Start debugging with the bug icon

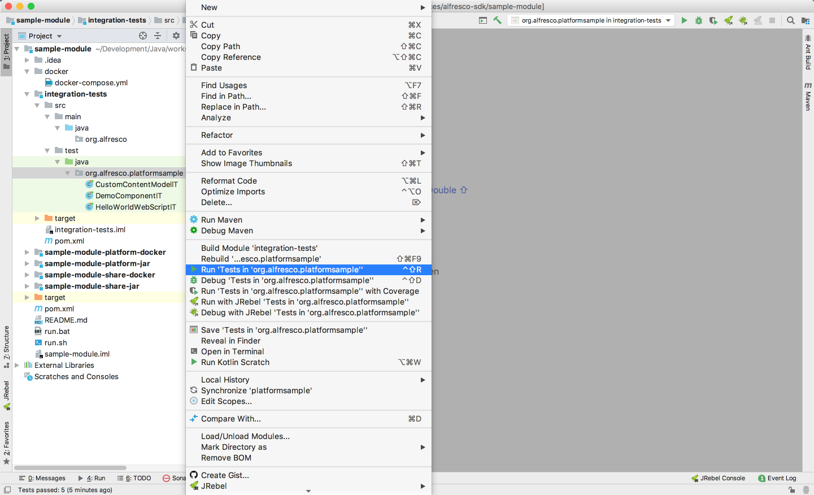tap(699, 19)
